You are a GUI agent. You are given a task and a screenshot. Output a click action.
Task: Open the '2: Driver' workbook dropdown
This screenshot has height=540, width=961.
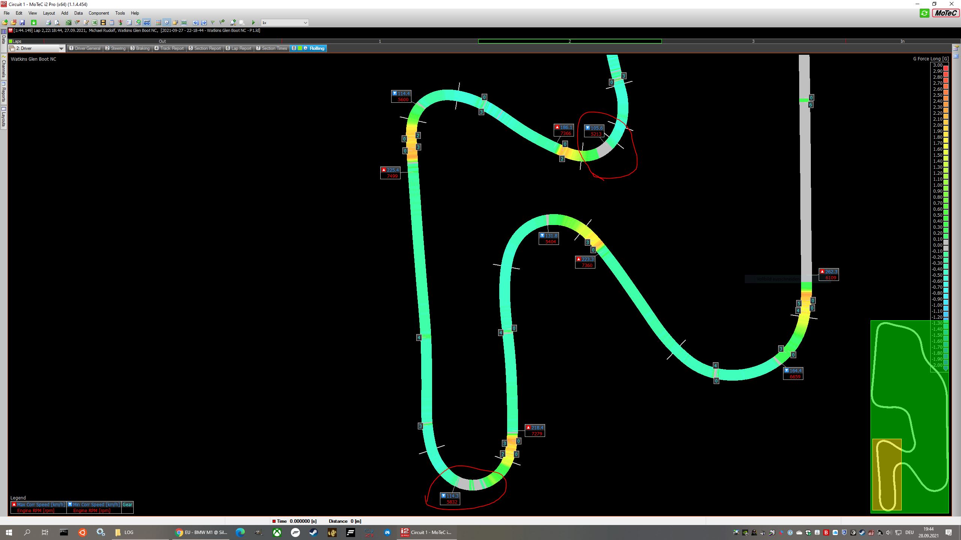tap(37, 48)
